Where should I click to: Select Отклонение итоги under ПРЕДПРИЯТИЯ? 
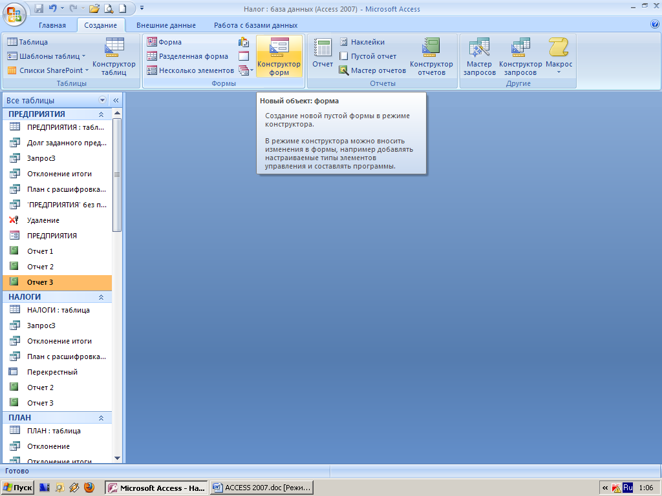[57, 174]
